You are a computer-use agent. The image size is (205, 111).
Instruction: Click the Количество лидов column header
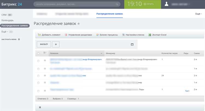coord(169,53)
